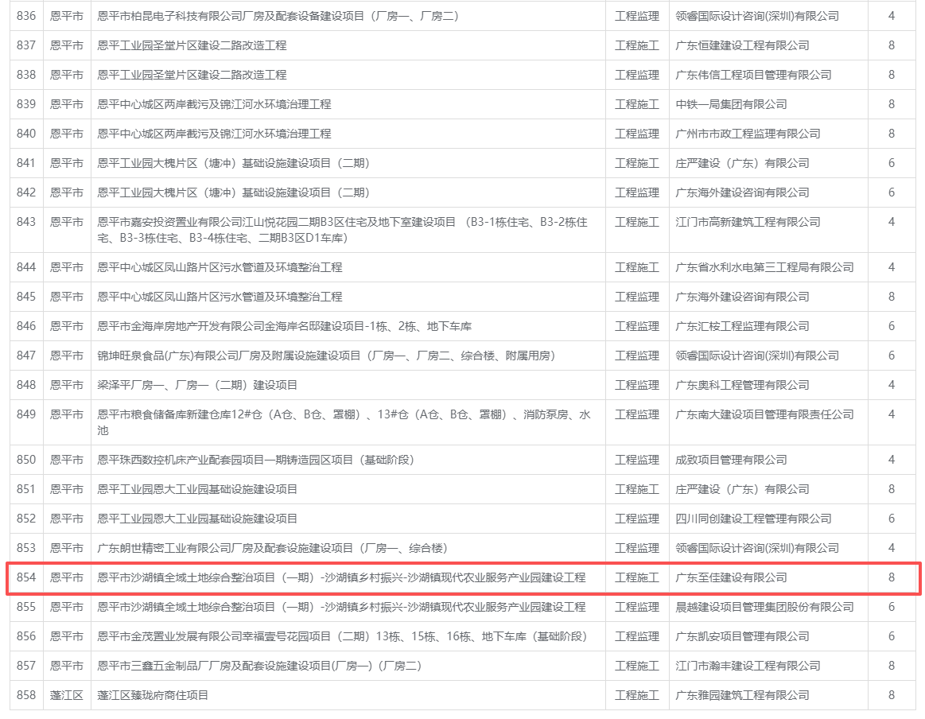
Task: Click the 恩平珠西数控机床产业配套园项目 project name
Action: click(256, 461)
